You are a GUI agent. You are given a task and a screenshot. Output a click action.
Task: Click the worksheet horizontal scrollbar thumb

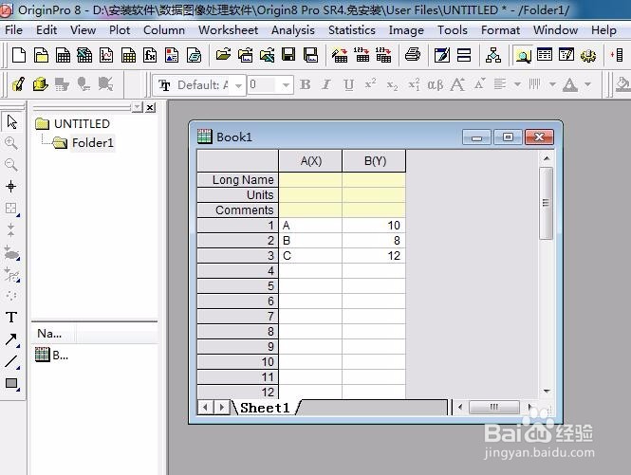(x=494, y=407)
